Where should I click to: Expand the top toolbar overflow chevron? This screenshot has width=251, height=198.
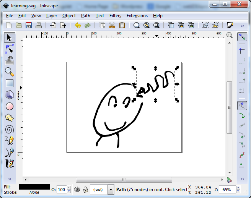point(242,26)
